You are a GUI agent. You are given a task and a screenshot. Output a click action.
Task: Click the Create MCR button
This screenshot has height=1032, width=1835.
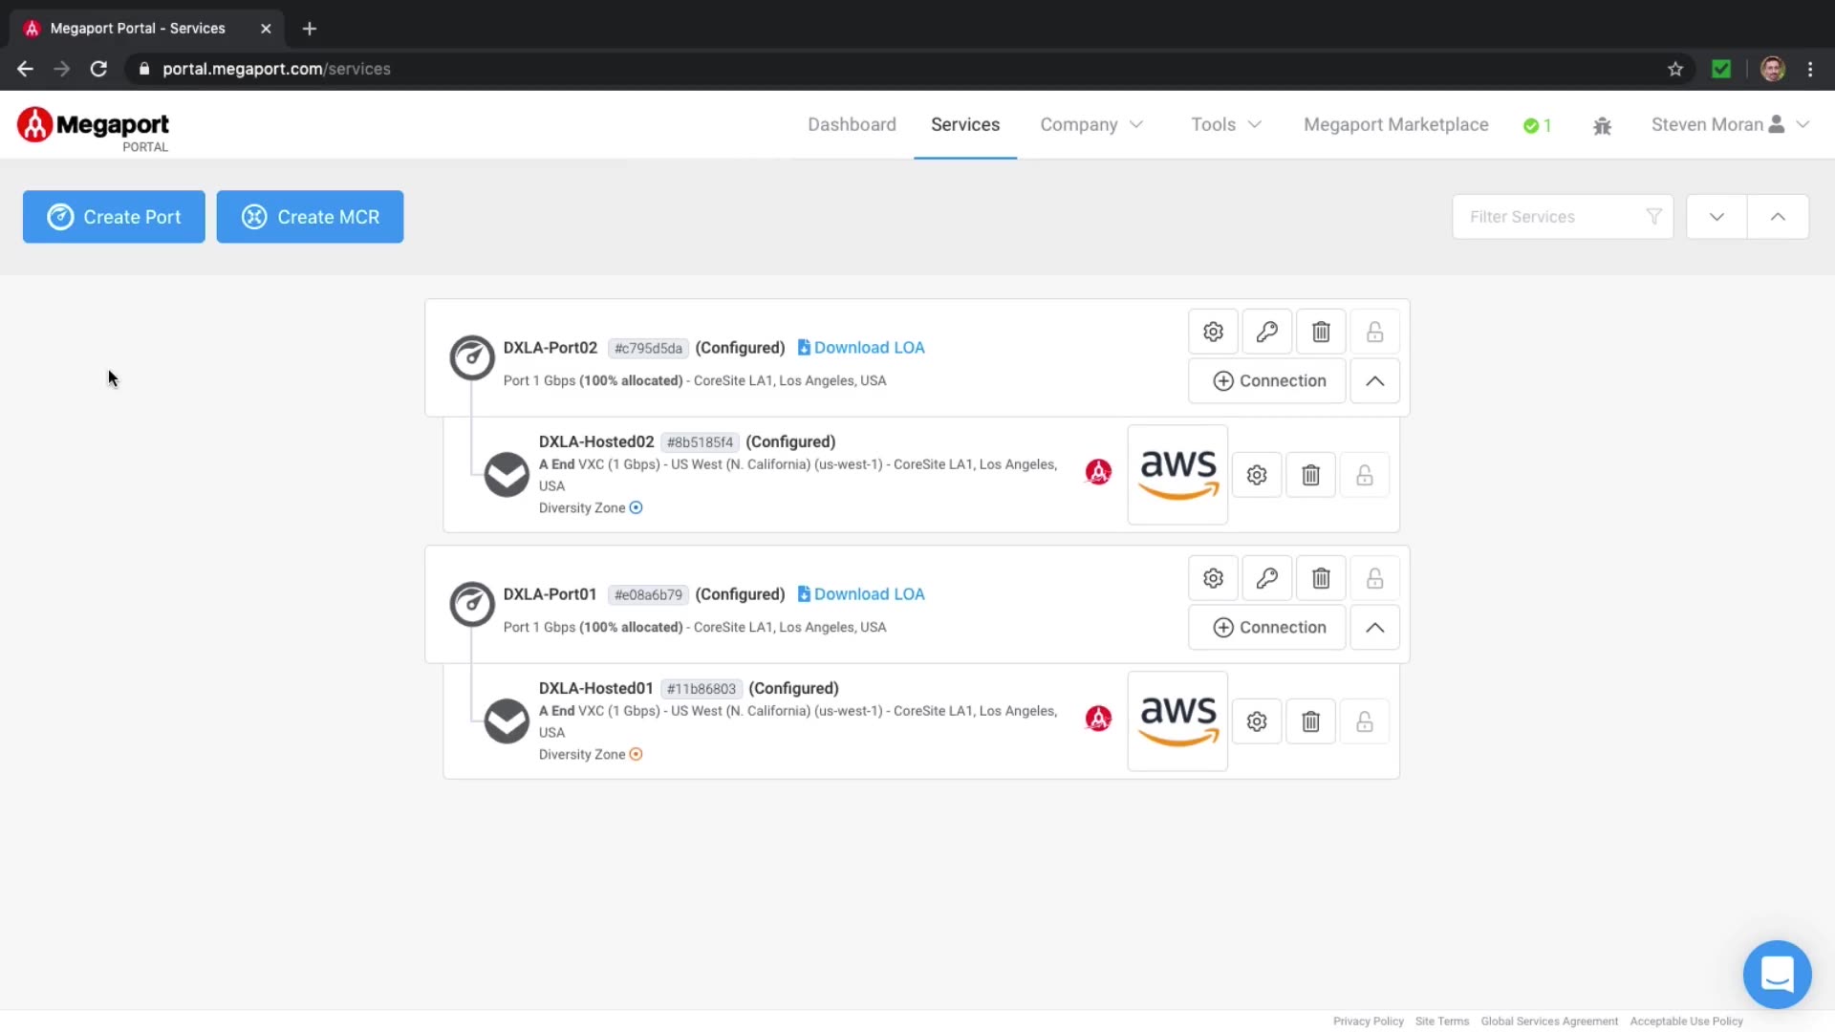310,217
